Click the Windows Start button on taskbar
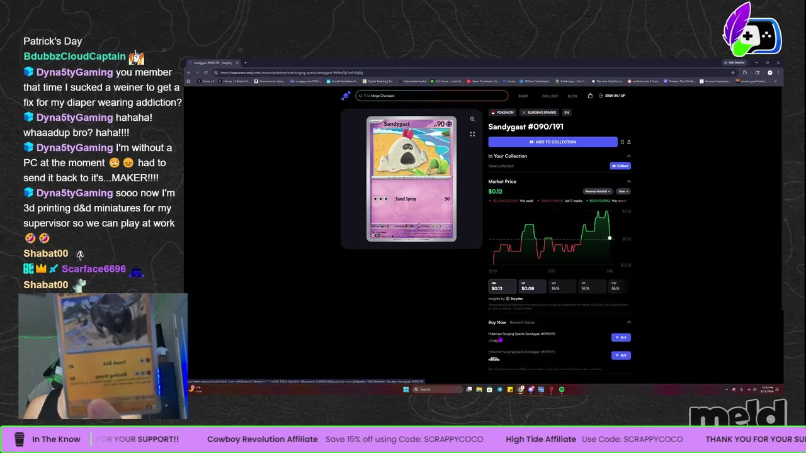This screenshot has height=453, width=806. click(x=406, y=389)
